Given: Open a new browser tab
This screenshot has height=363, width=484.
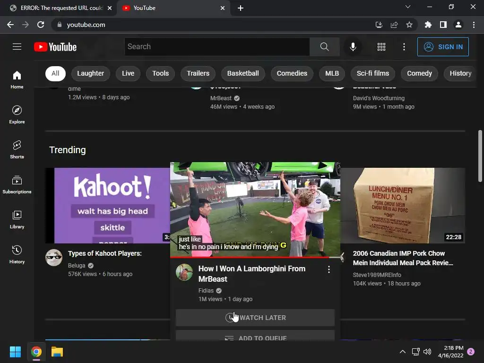Looking at the screenshot, I should 241,8.
